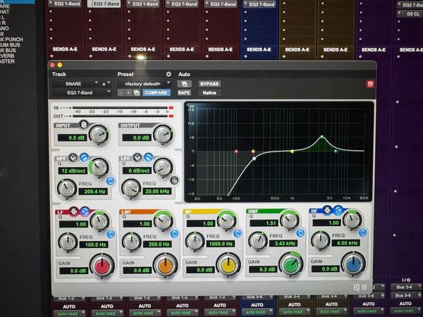Screen dimensions: 423x317
Task: Open the Preset settings menu arrow
Action: [x=168, y=74]
